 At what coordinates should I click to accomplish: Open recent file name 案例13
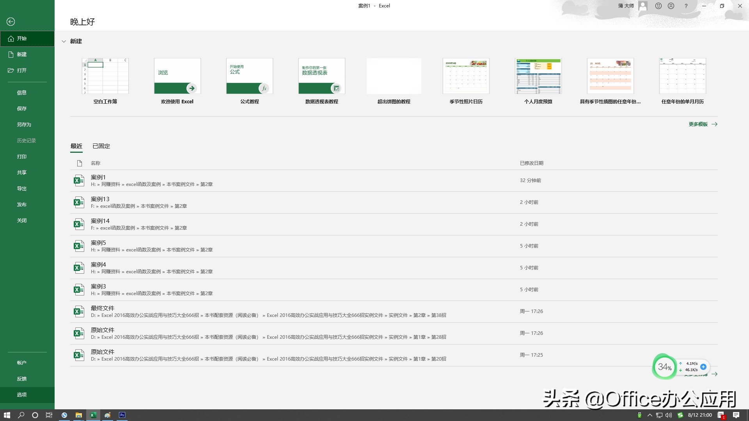tap(100, 199)
